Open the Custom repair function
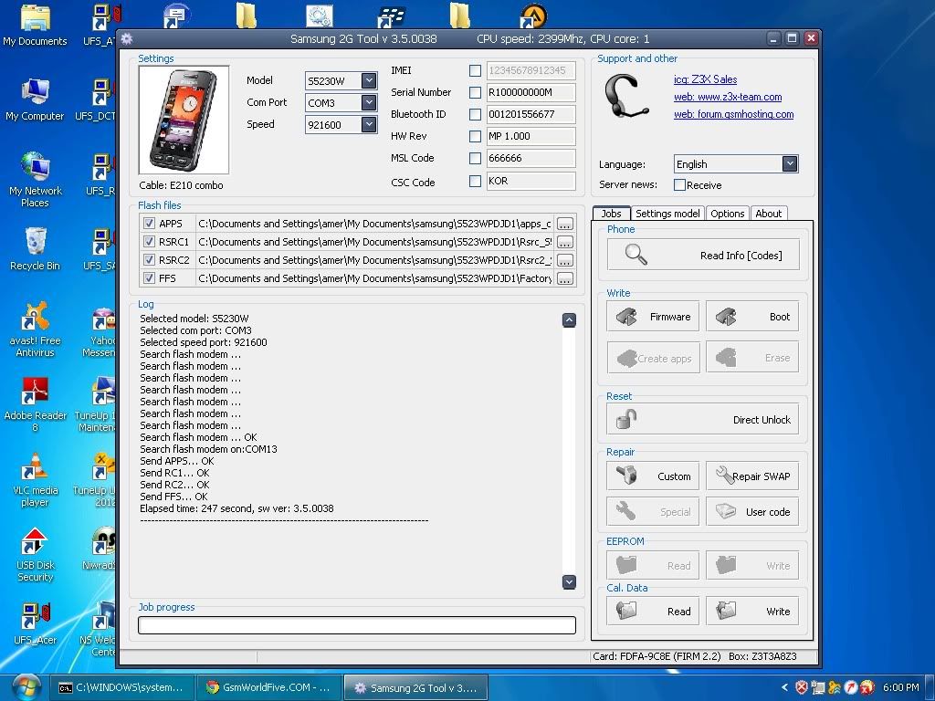The image size is (935, 701). tap(653, 476)
